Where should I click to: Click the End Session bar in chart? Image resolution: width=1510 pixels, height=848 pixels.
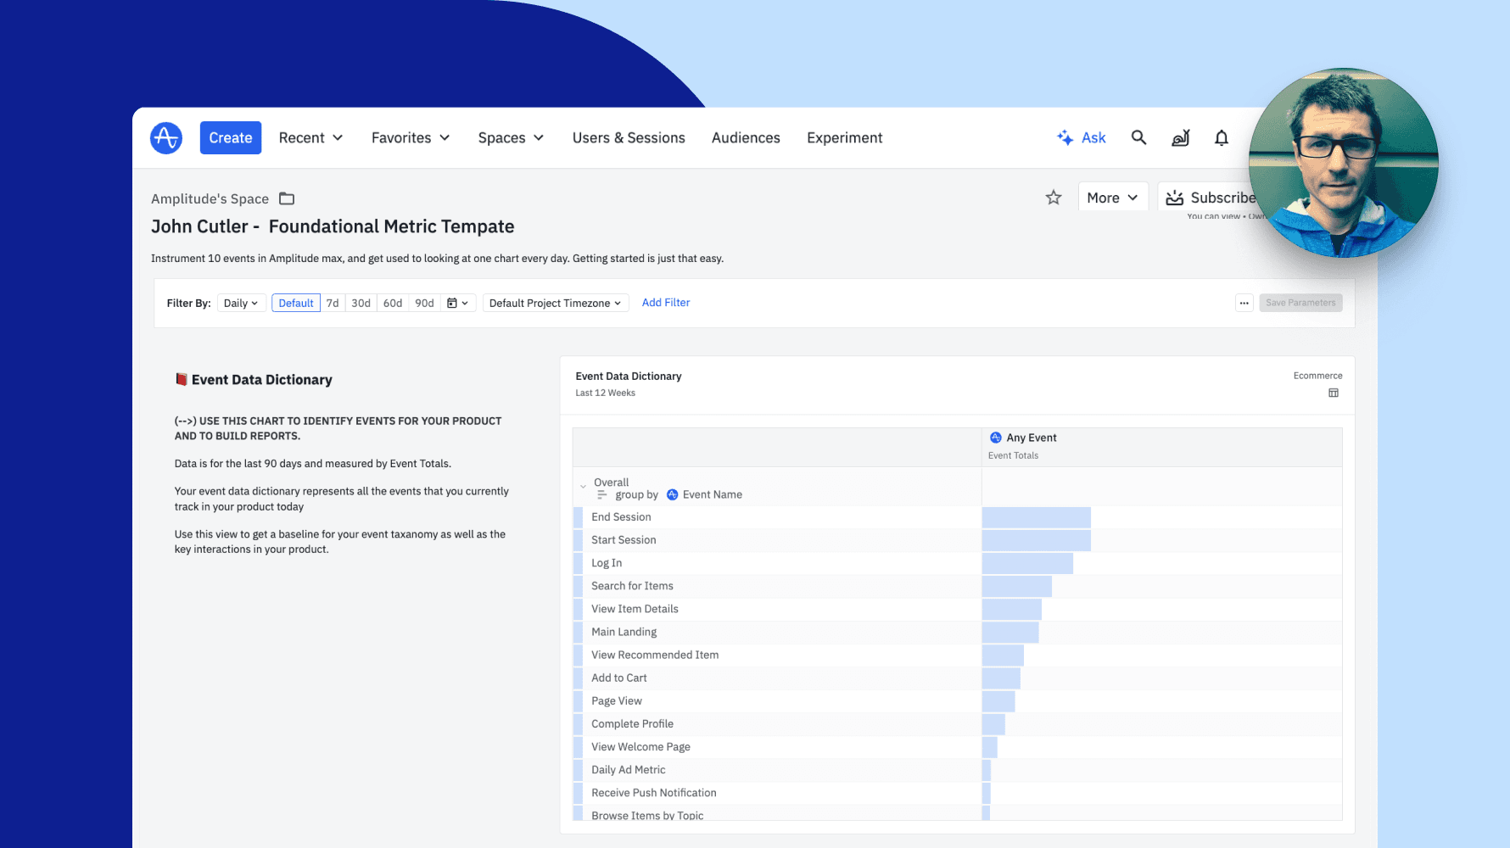(x=1036, y=517)
